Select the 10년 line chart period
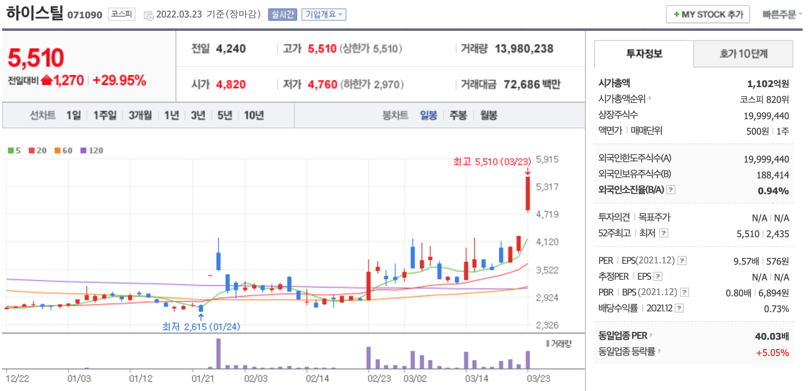This screenshot has height=391, width=808. 254,115
